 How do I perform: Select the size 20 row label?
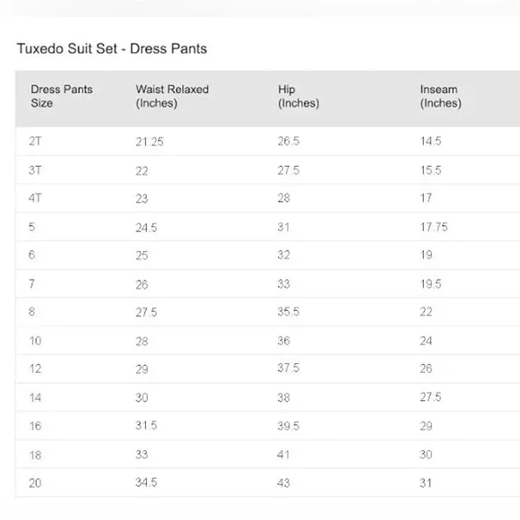click(x=35, y=483)
